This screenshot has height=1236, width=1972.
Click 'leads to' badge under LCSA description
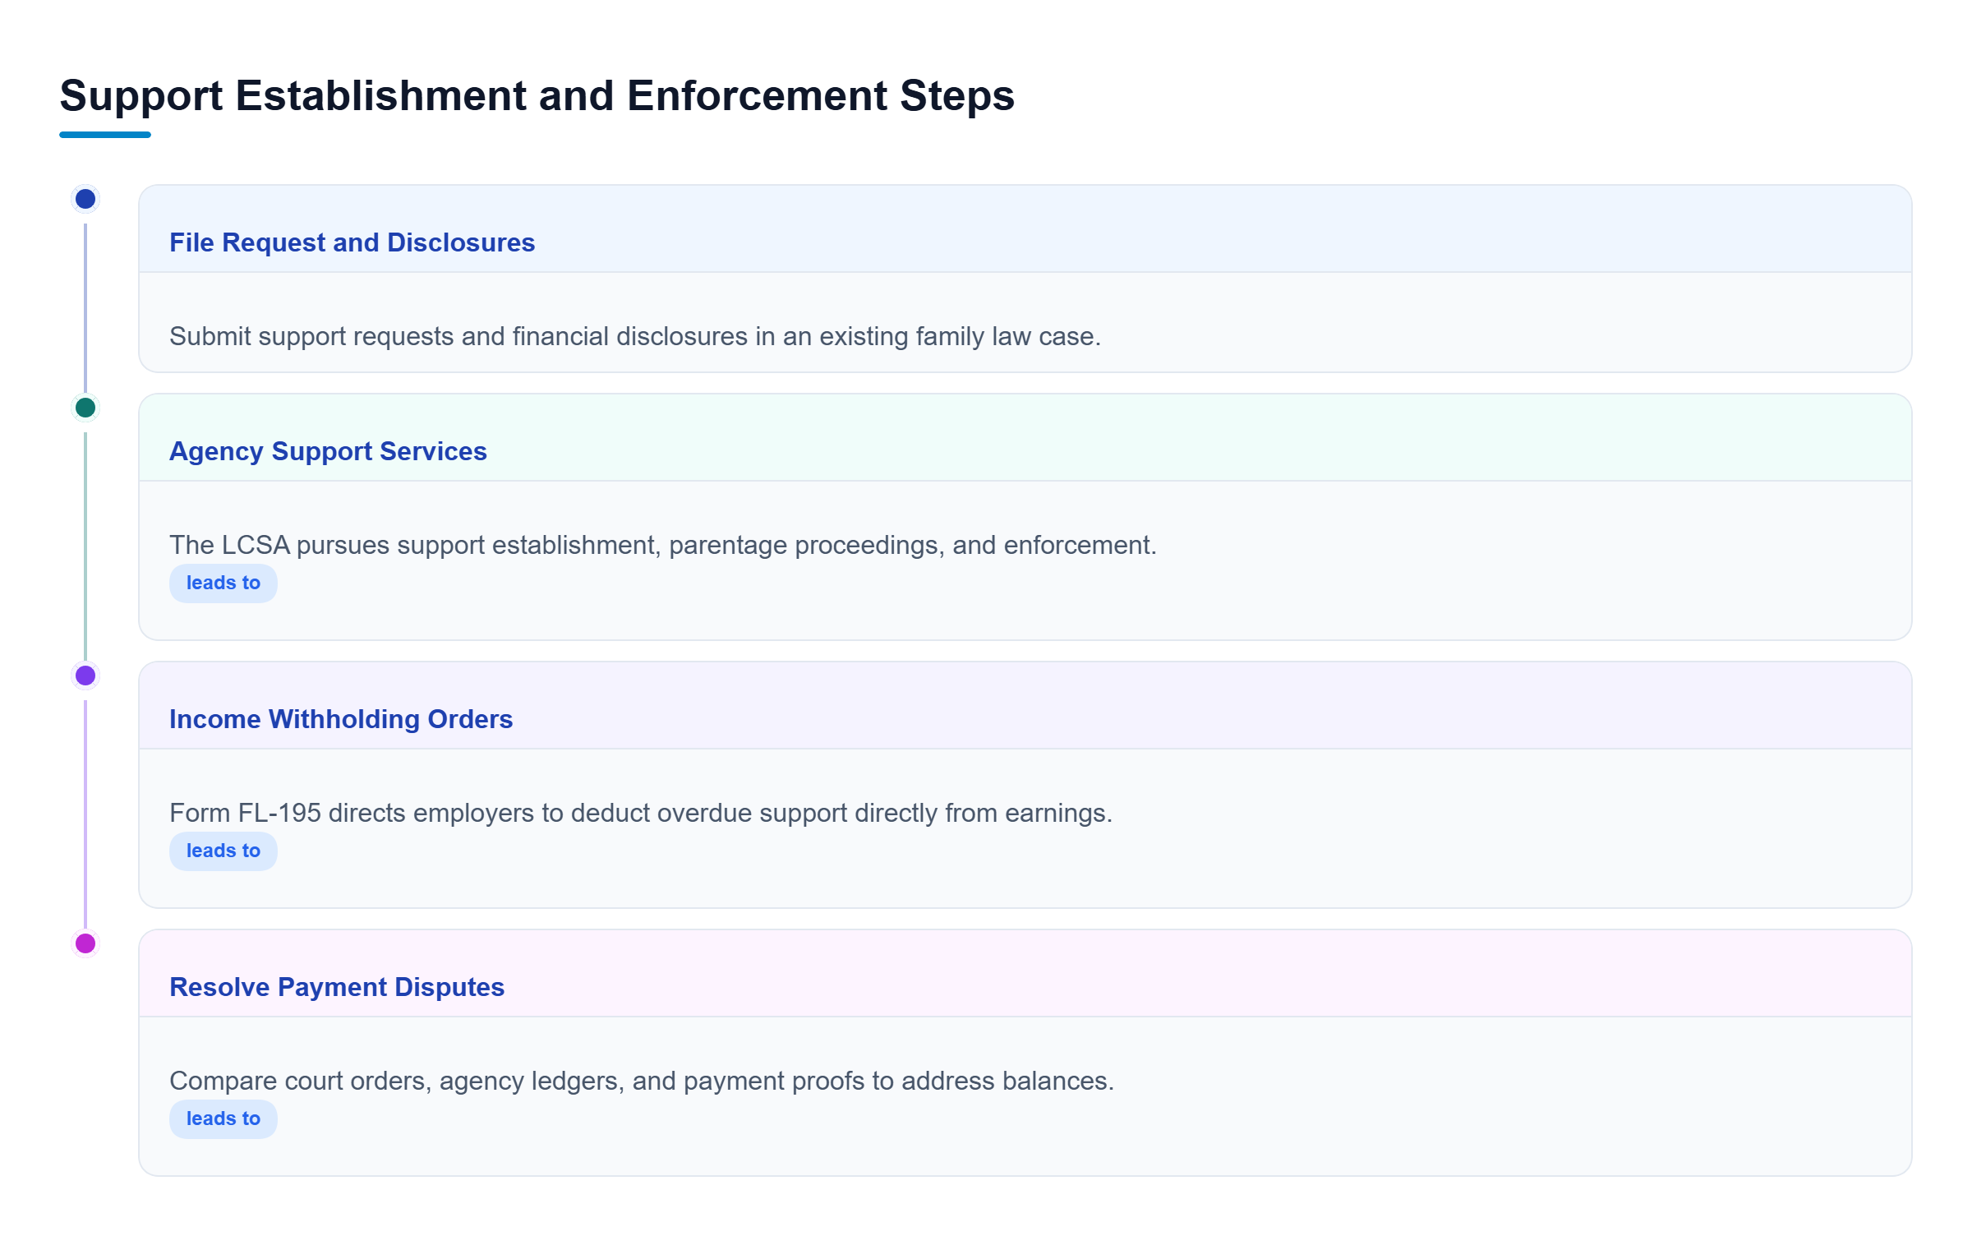pos(223,583)
